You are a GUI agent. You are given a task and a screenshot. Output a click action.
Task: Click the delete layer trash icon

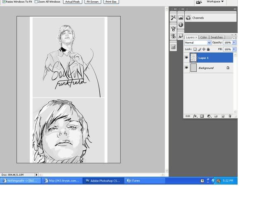pyautogui.click(x=230, y=116)
